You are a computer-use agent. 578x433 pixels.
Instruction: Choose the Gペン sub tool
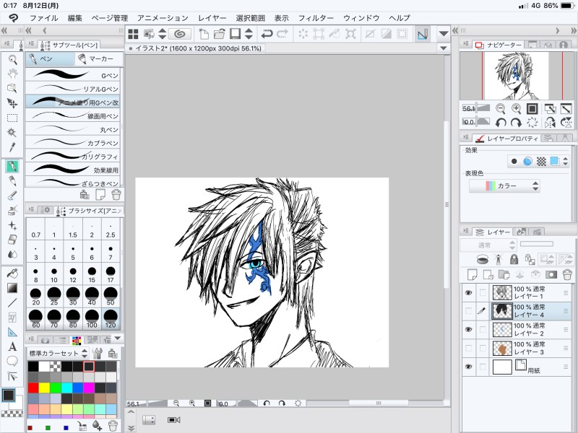coord(73,75)
